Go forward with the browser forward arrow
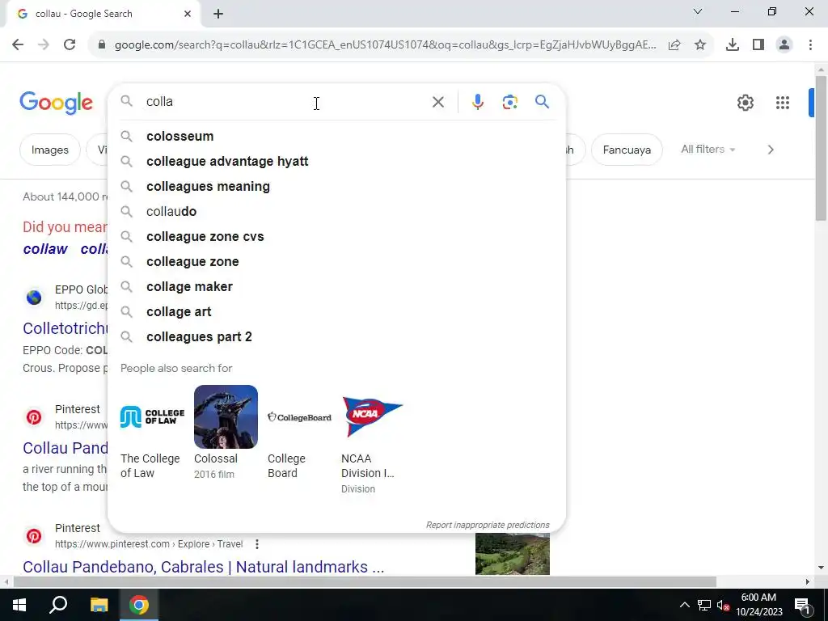The height and width of the screenshot is (621, 828). click(44, 45)
